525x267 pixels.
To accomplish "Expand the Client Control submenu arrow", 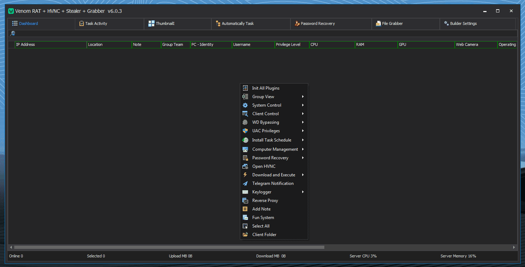I will click(303, 114).
